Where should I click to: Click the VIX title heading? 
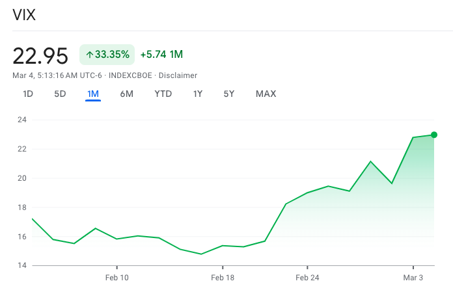pos(24,16)
